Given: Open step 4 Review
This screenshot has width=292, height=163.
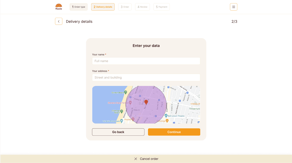Looking at the screenshot, I should coord(142,7).
